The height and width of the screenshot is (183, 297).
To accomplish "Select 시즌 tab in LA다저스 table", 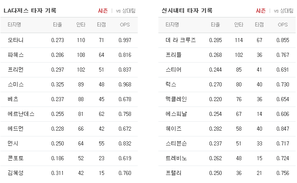I will tap(103, 11).
